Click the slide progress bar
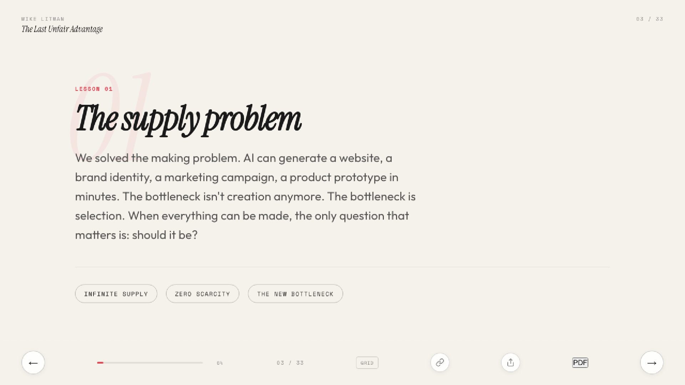The width and height of the screenshot is (685, 385). coord(150,363)
